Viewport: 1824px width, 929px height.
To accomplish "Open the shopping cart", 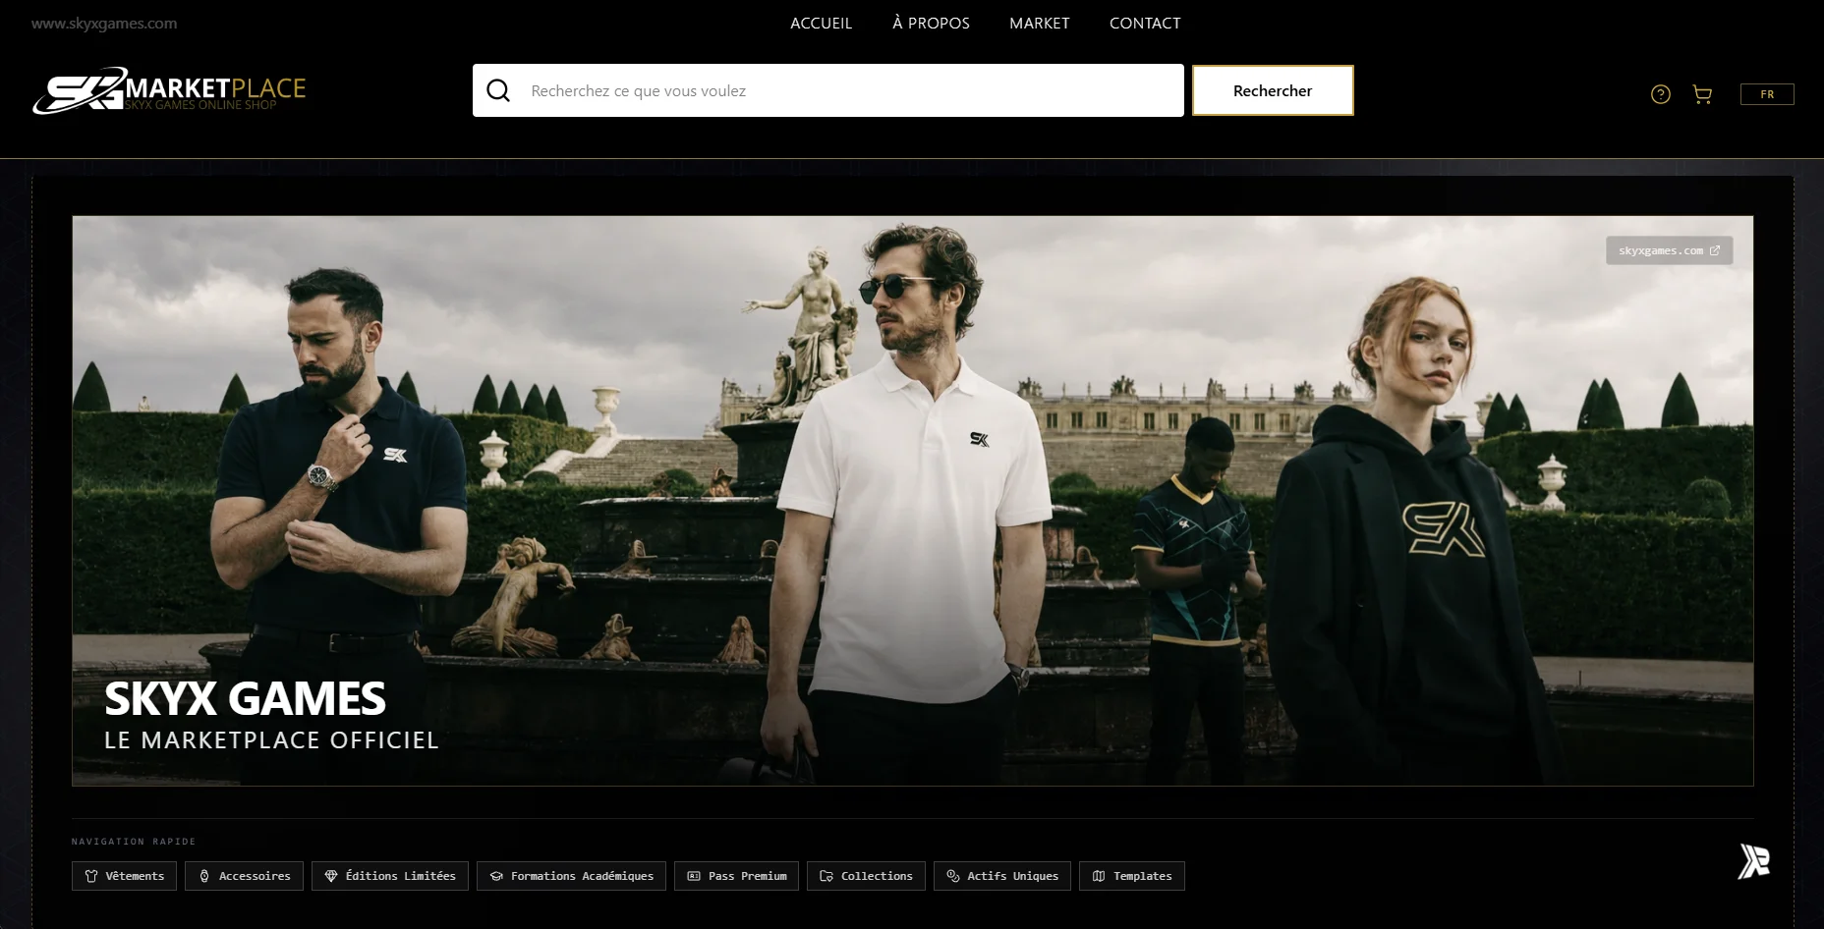I will [x=1703, y=94].
